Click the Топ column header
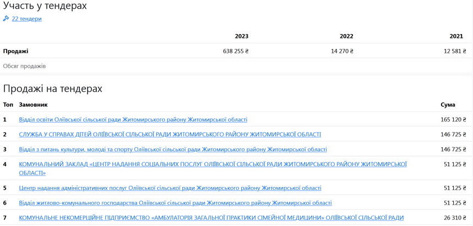 point(8,104)
